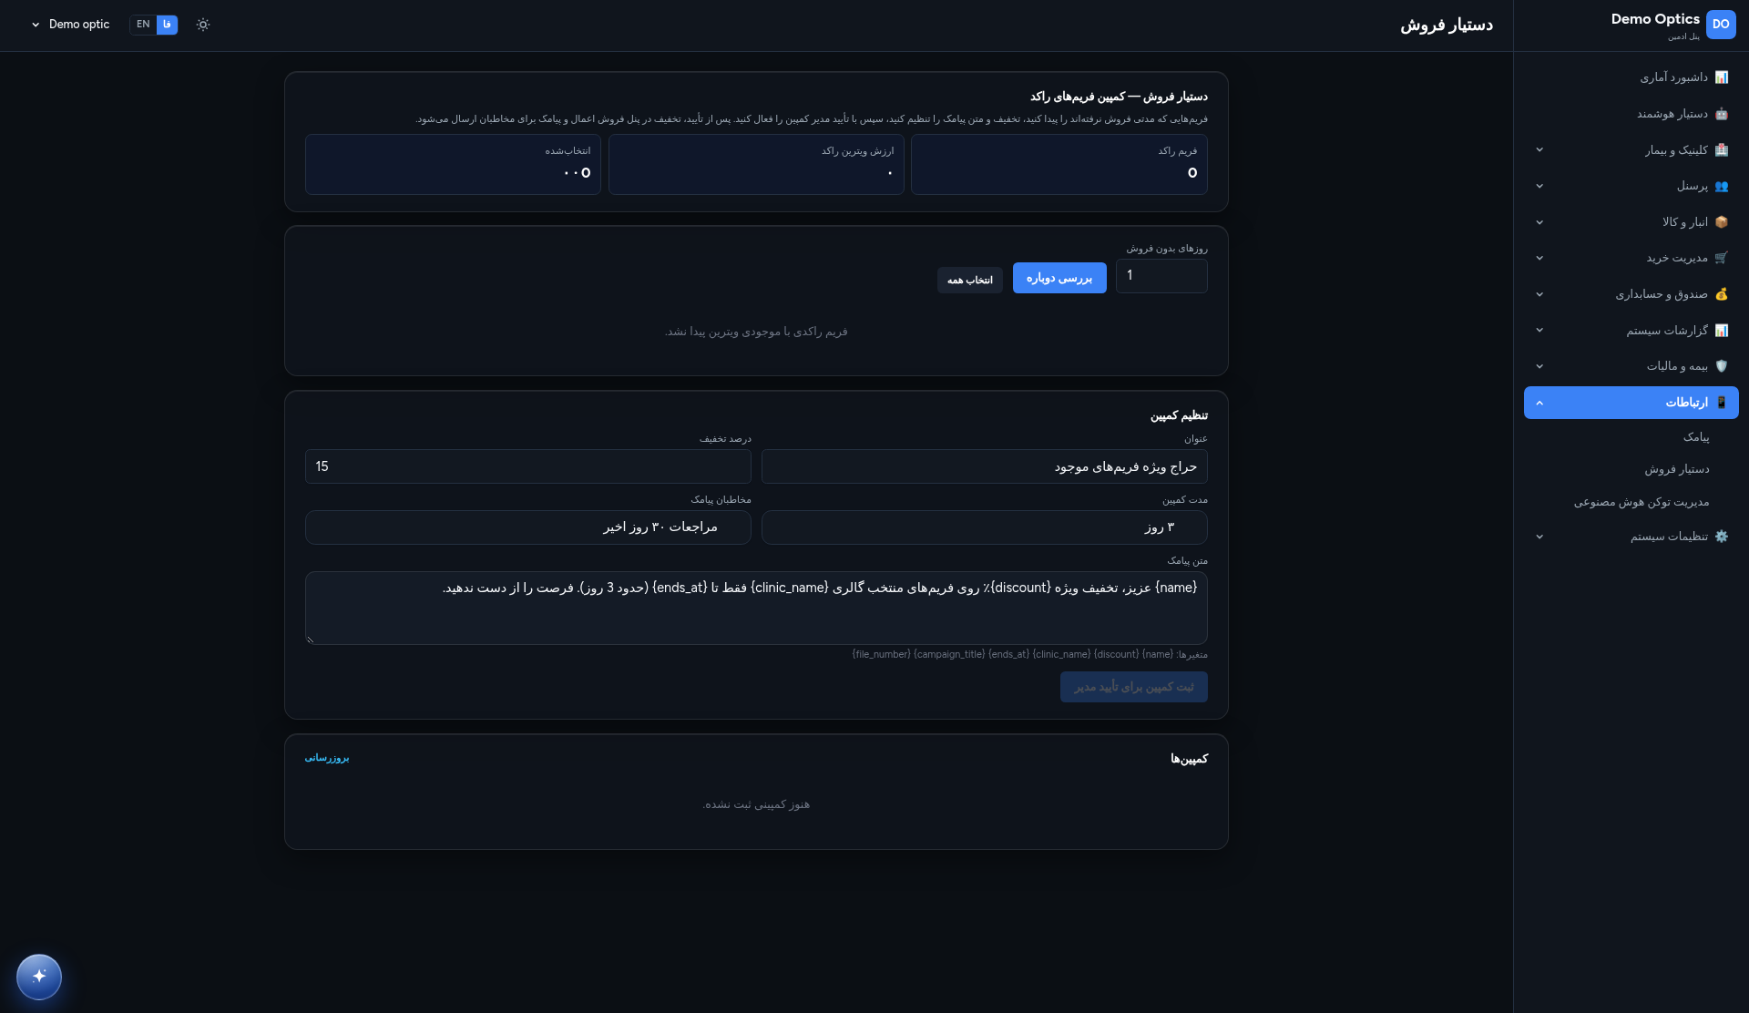Expand the تنظیمات سیستم chevron

(1539, 537)
